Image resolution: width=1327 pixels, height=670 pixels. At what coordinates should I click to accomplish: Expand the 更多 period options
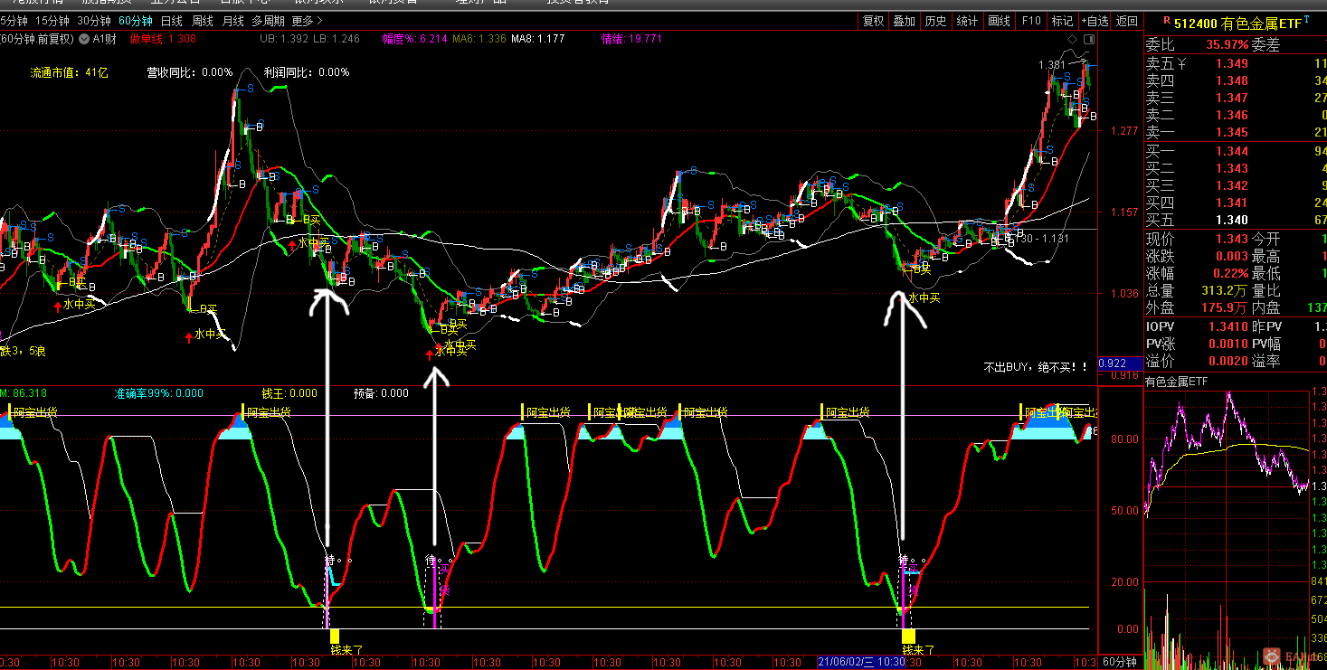coord(308,21)
